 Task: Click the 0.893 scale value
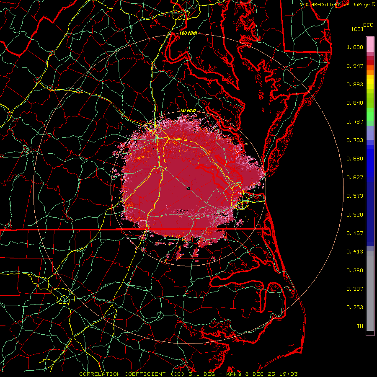(x=355, y=84)
